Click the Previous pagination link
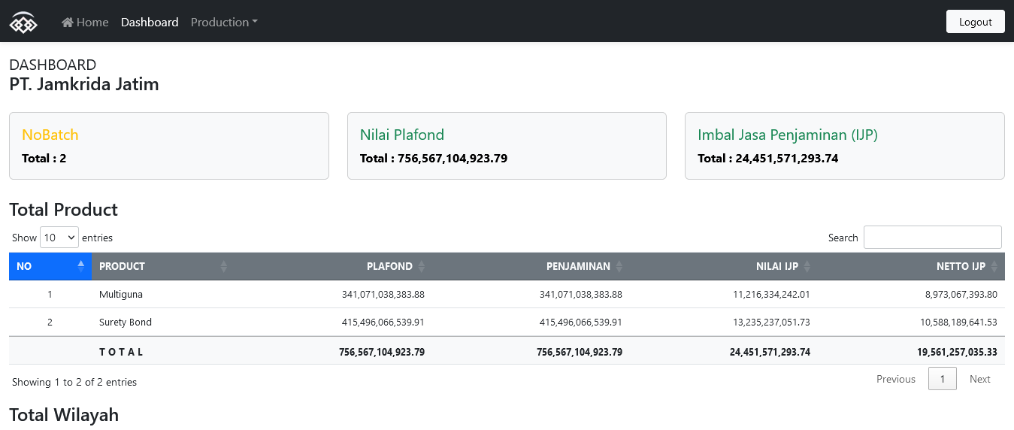 pos(895,379)
